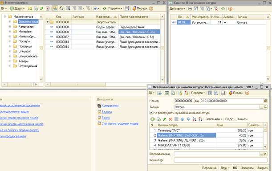Toggle hierarchical view icon in Номенклатура toolbar
This screenshot has height=171, width=272.
pyautogui.click(x=55, y=8)
